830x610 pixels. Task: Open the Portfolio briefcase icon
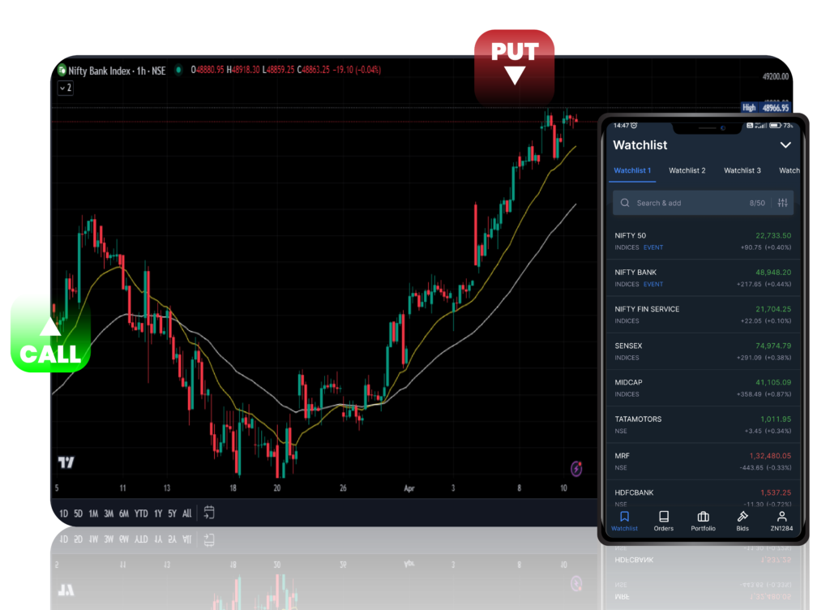pyautogui.click(x=703, y=517)
